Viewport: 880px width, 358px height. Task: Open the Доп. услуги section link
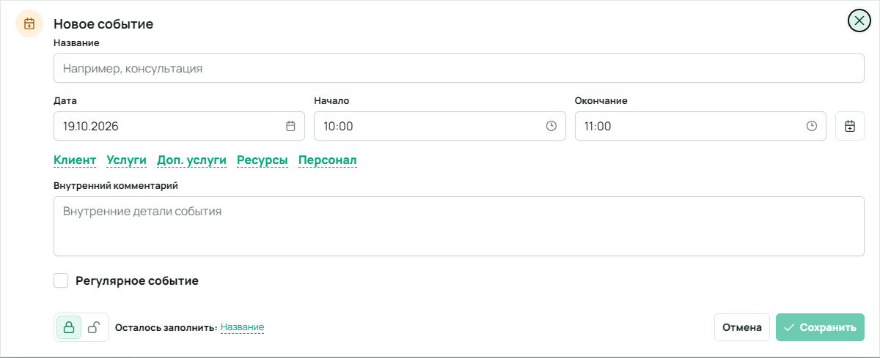coord(192,160)
